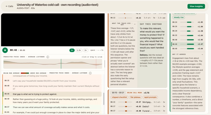Select the 00:13 row scoring +0.22
This screenshot has height=115, width=211.
tap(138, 18)
